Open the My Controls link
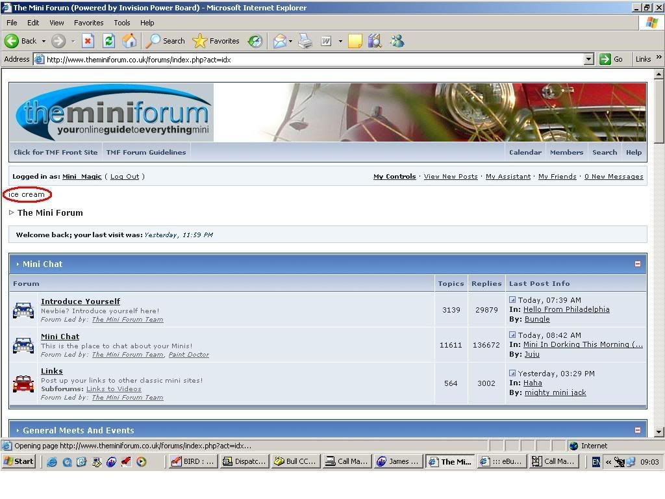The height and width of the screenshot is (499, 665). click(x=394, y=177)
